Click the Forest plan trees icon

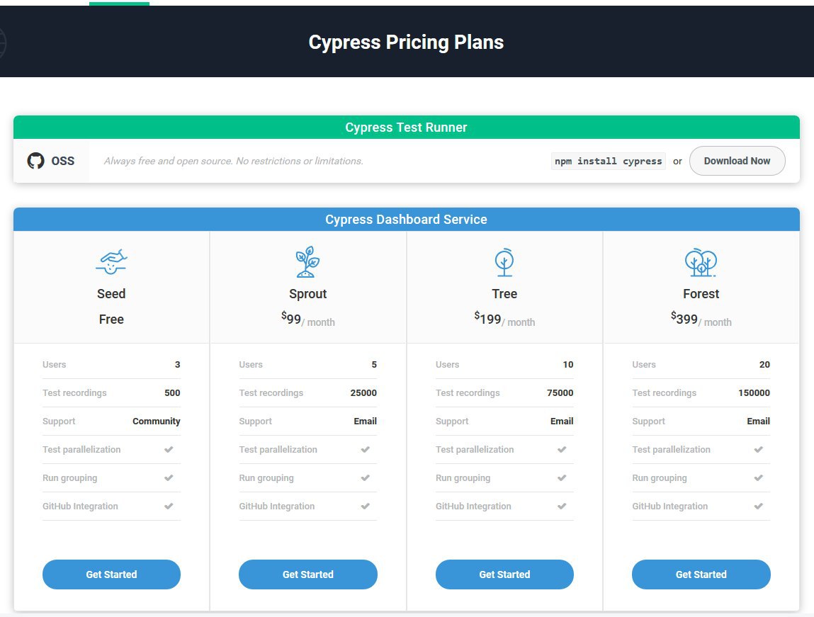pyautogui.click(x=701, y=262)
